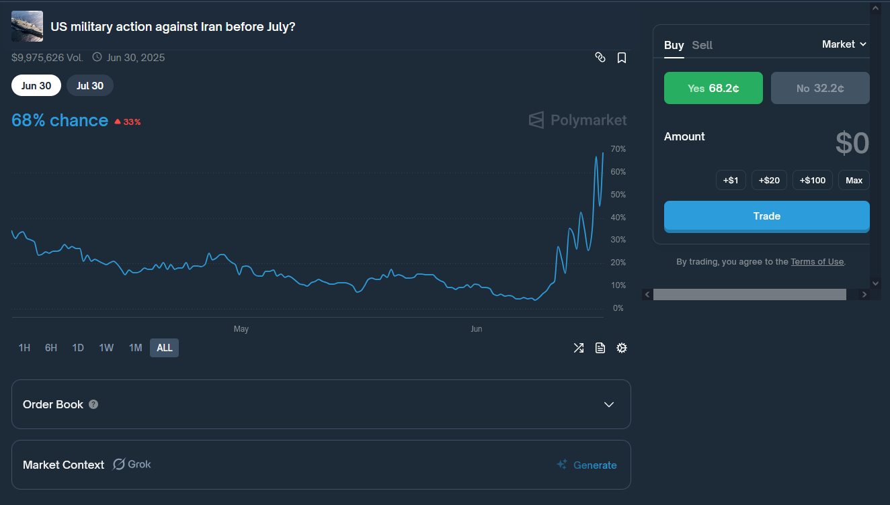Switch chart range to 1M
Screen dimensions: 890x505
coord(136,347)
